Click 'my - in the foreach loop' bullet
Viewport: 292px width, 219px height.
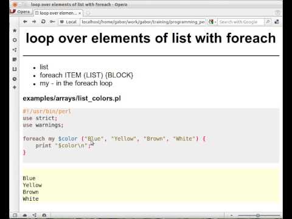pos(76,83)
